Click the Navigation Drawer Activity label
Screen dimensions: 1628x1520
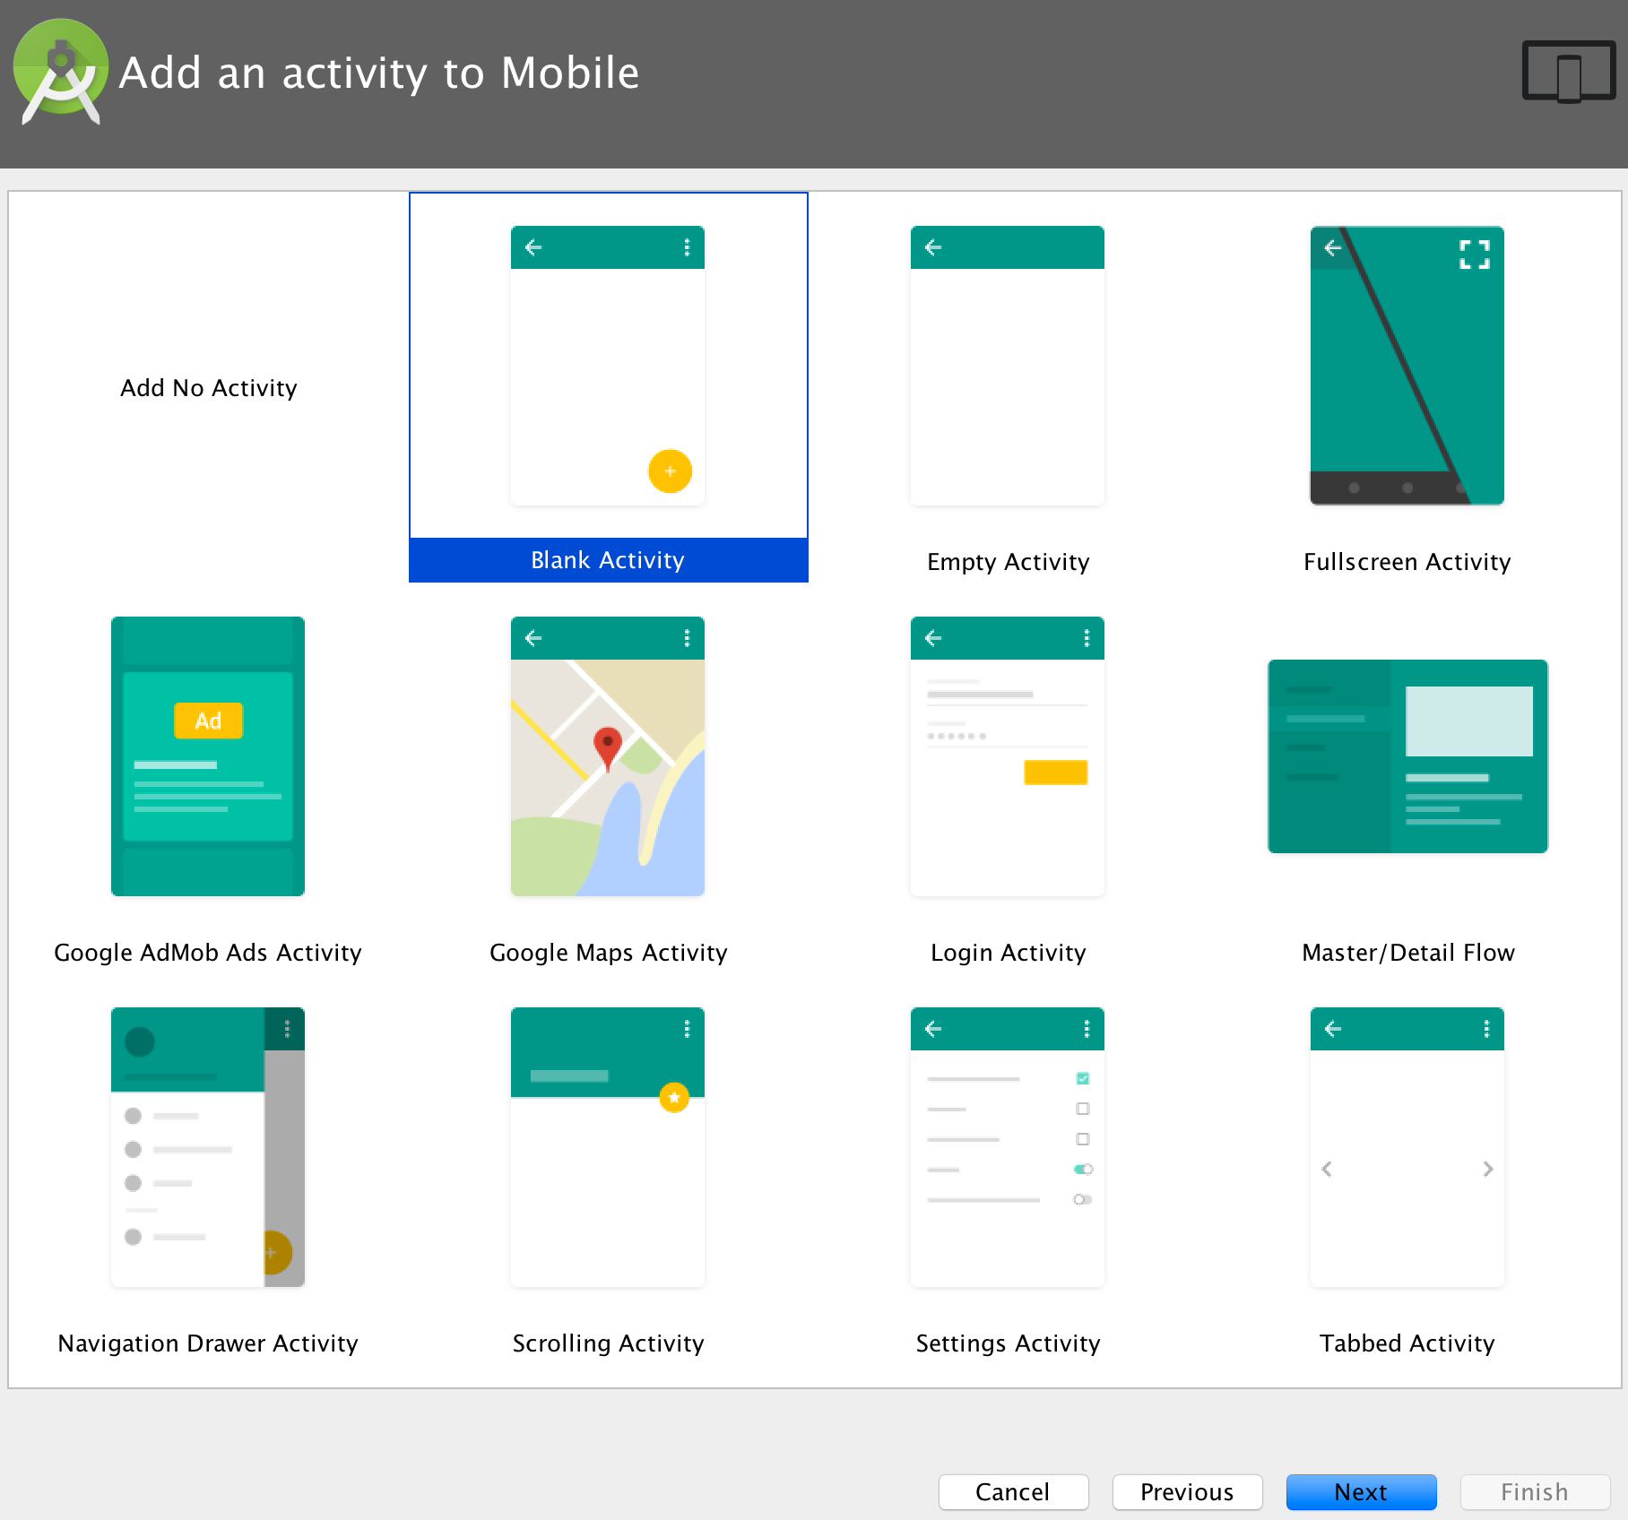(x=208, y=1343)
